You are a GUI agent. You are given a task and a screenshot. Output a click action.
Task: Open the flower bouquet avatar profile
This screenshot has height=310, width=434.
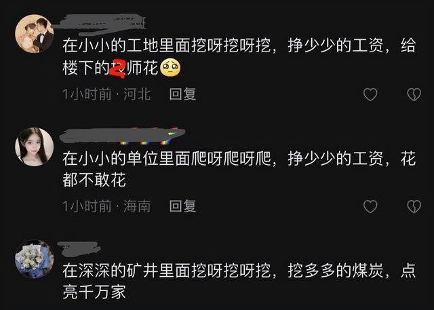tap(35, 259)
